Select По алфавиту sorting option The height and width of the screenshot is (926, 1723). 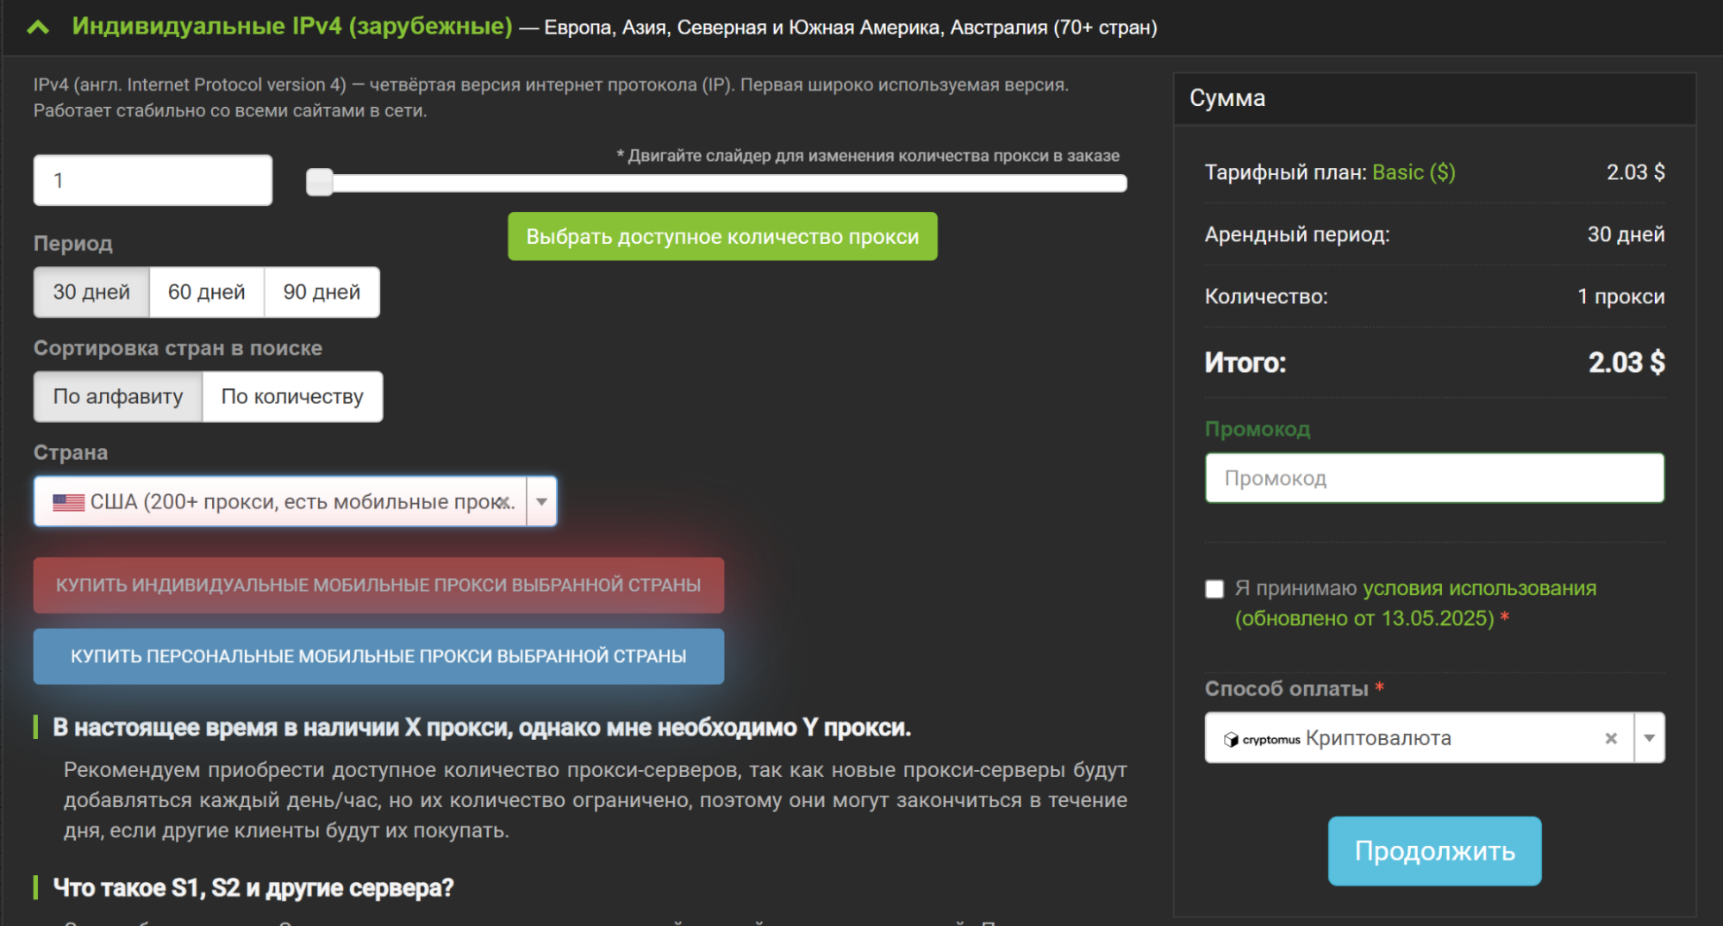tap(117, 396)
